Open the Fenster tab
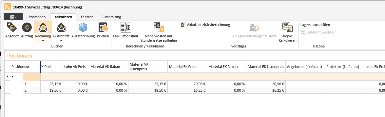 [x=87, y=17]
